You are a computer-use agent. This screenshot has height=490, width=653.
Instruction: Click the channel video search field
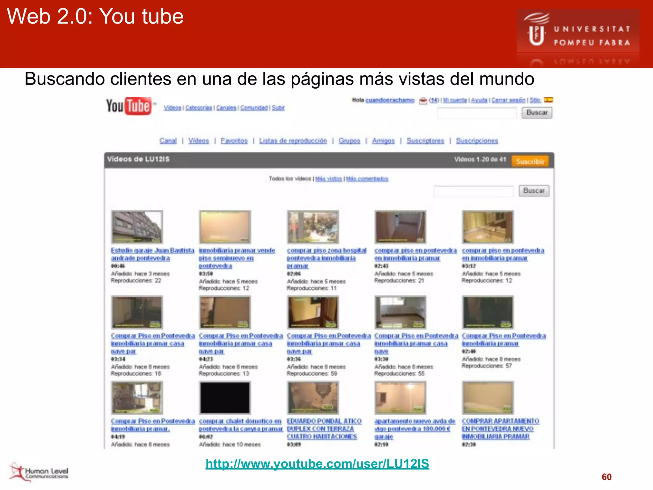(x=474, y=191)
